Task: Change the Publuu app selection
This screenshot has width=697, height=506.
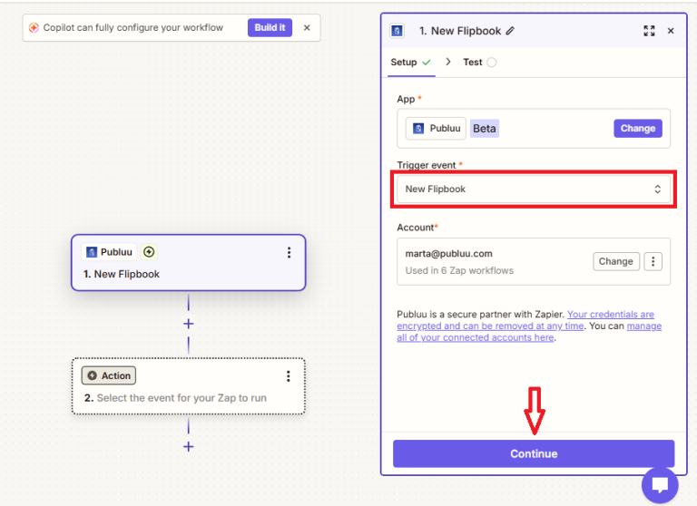Action: [x=638, y=129]
